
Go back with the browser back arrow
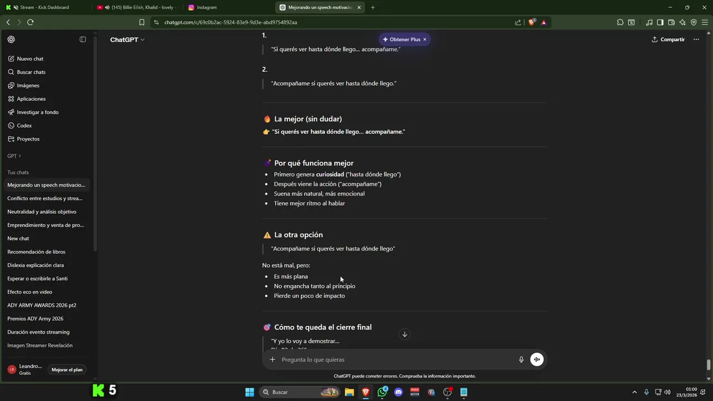[8, 22]
